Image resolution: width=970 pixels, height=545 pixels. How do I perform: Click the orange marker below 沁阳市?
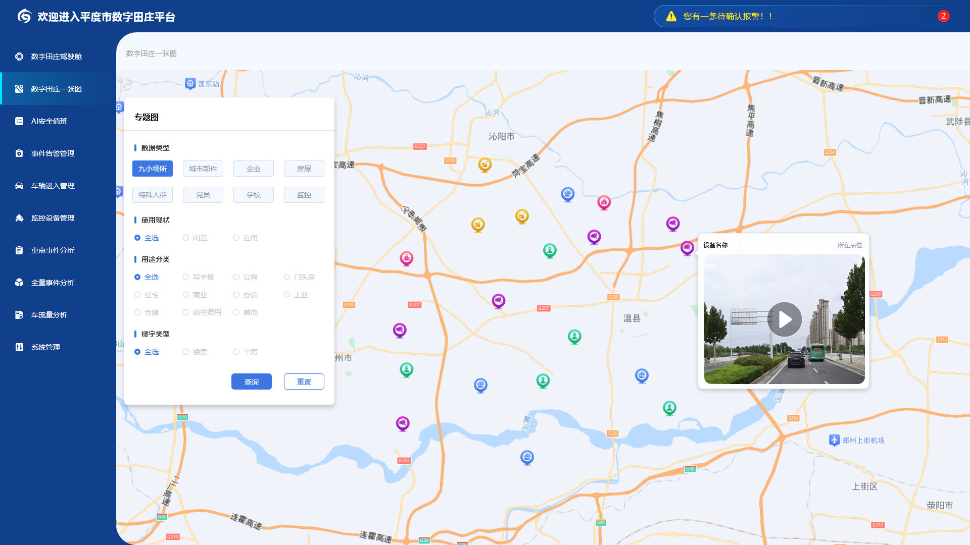coord(485,165)
